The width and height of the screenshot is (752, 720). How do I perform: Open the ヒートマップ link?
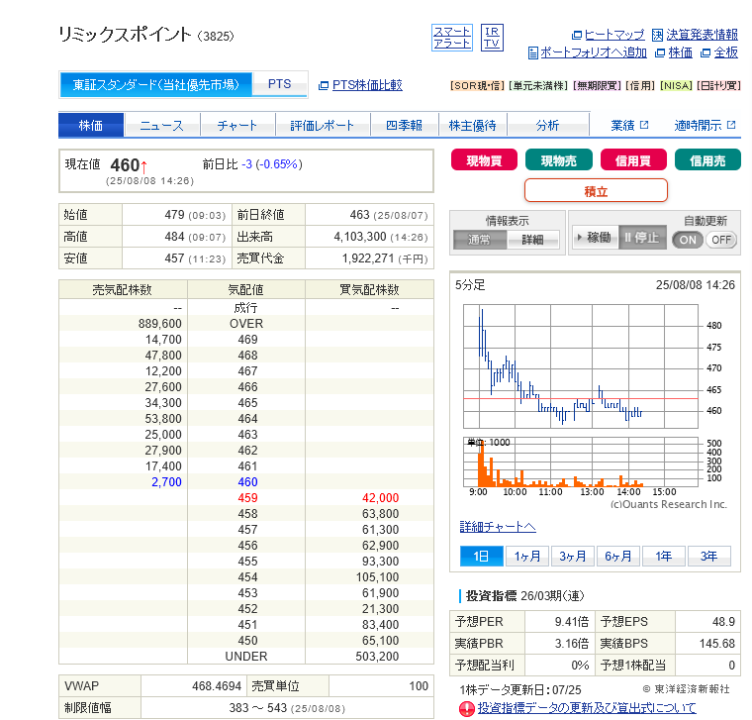point(613,35)
